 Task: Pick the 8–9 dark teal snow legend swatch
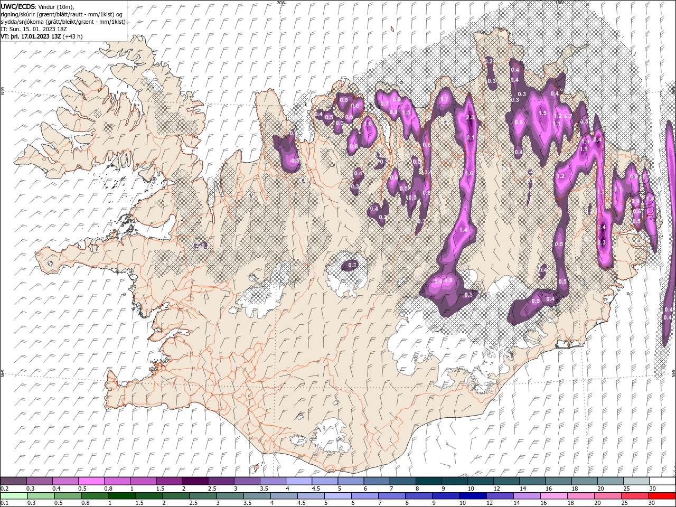[x=428, y=481]
